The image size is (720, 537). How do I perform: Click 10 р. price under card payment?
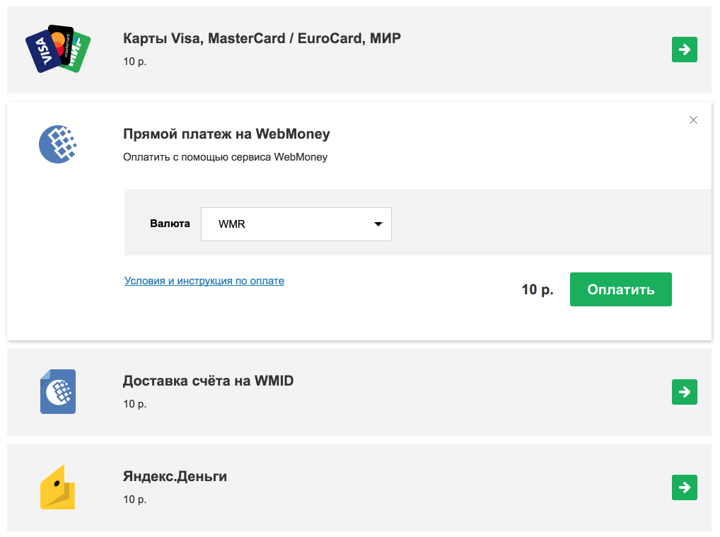click(x=134, y=62)
